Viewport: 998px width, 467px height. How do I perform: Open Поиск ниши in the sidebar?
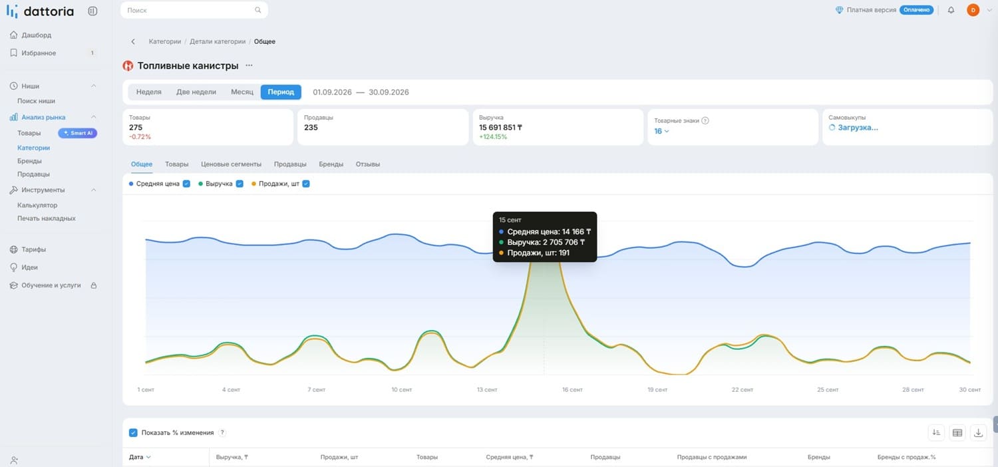(36, 101)
